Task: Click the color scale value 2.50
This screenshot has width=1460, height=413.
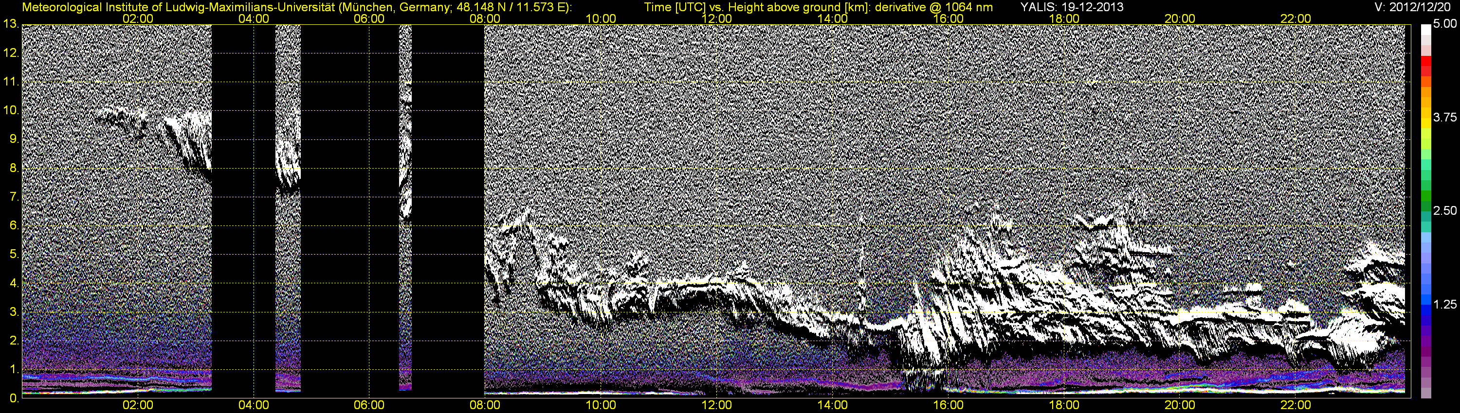Action: coord(1445,210)
